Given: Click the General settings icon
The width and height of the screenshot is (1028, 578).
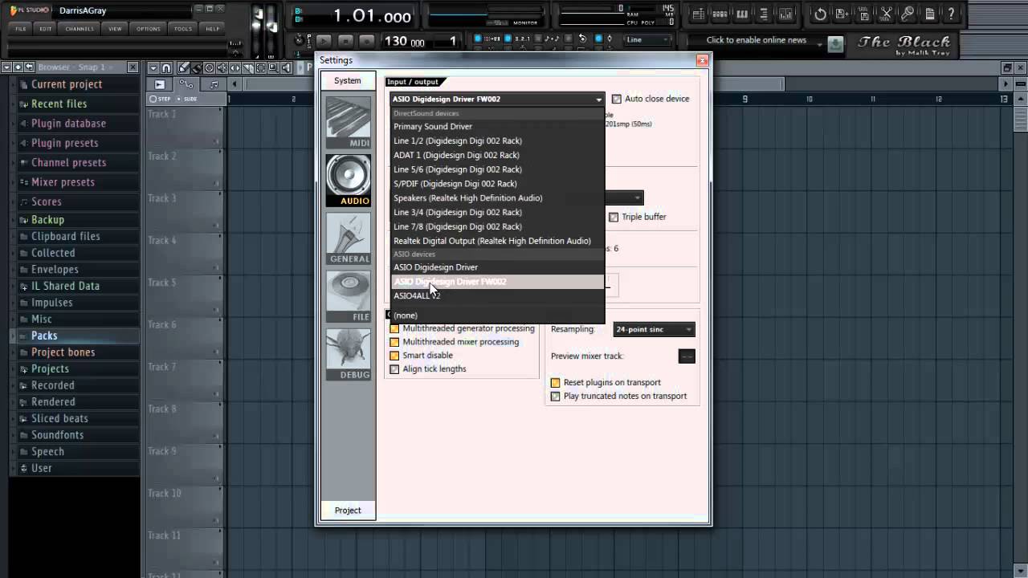Looking at the screenshot, I should pos(349,238).
